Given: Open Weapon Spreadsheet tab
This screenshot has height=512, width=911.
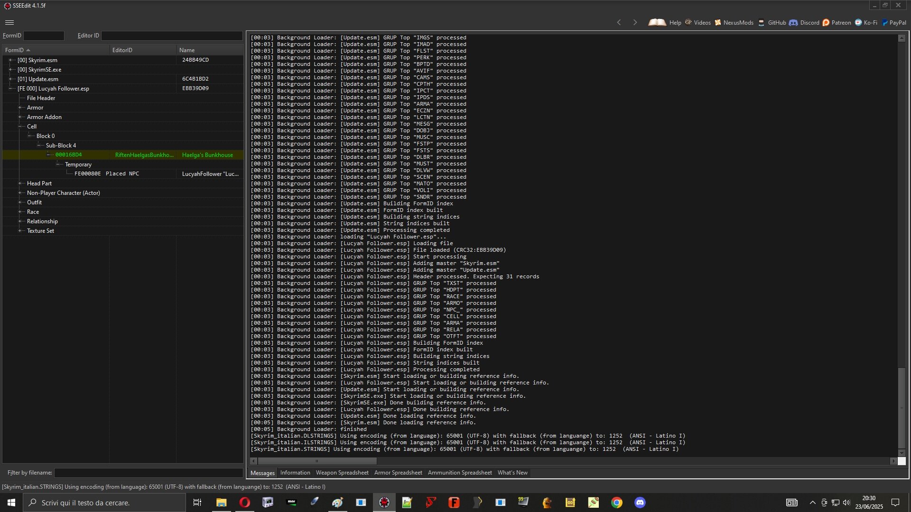Looking at the screenshot, I should (x=342, y=473).
